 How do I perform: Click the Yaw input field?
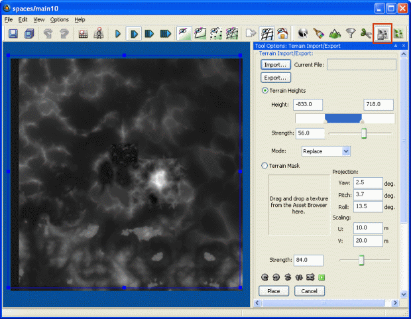coord(368,182)
